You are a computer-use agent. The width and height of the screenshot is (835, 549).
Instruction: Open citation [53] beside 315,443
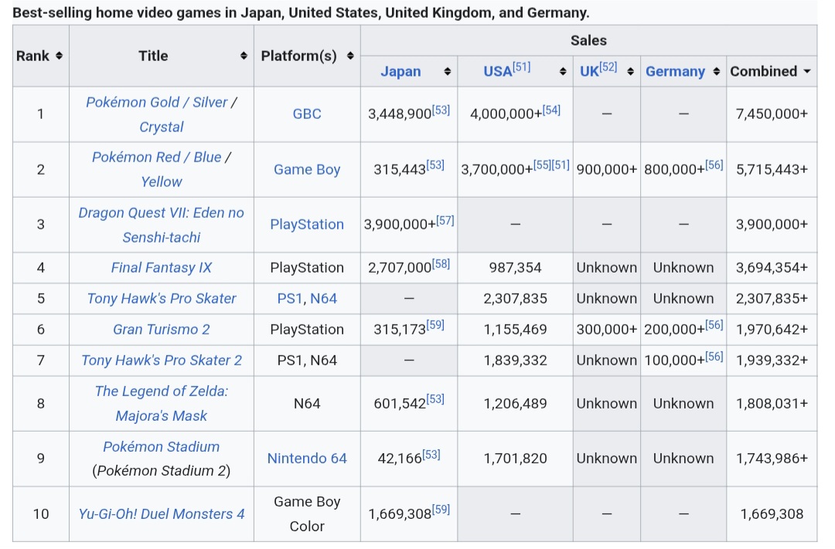coord(435,165)
